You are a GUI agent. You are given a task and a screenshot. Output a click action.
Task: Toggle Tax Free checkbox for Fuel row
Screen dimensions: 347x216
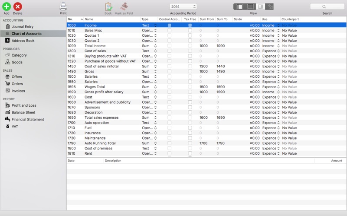[190, 128]
